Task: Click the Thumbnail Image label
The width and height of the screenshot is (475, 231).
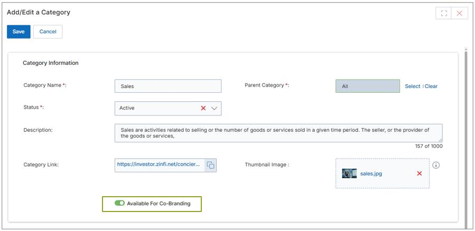Action: [267, 165]
